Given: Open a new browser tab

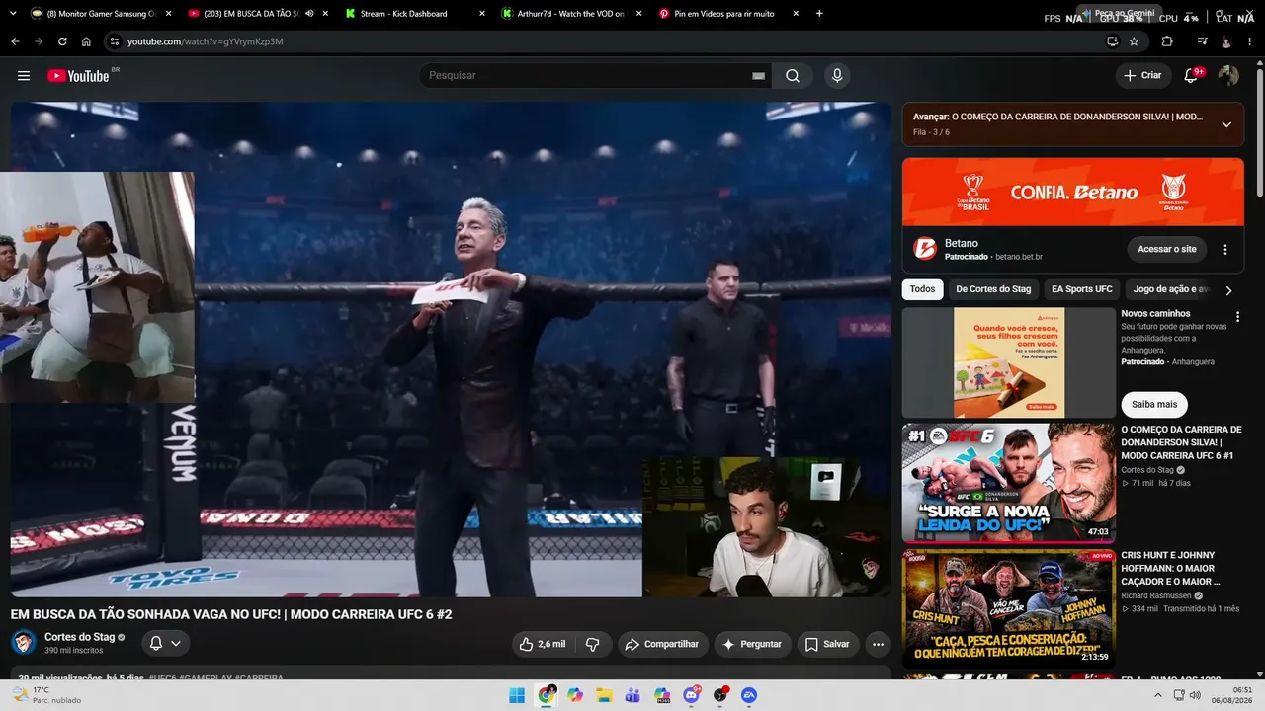Looking at the screenshot, I should click(820, 14).
